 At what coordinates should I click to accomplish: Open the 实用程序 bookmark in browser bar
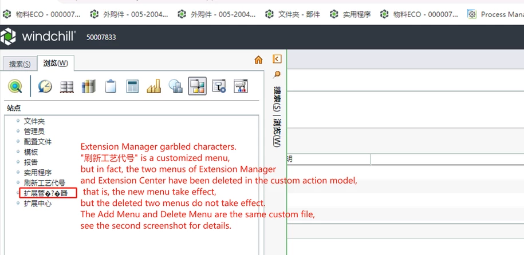coord(350,14)
